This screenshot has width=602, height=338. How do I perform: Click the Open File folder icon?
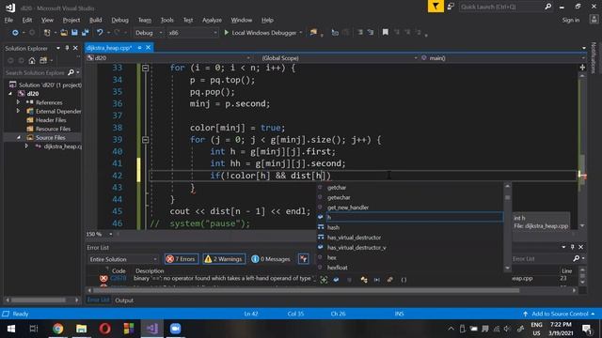tap(64, 33)
